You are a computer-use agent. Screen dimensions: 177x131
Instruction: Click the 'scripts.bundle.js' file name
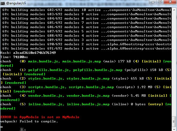[x=46, y=87]
